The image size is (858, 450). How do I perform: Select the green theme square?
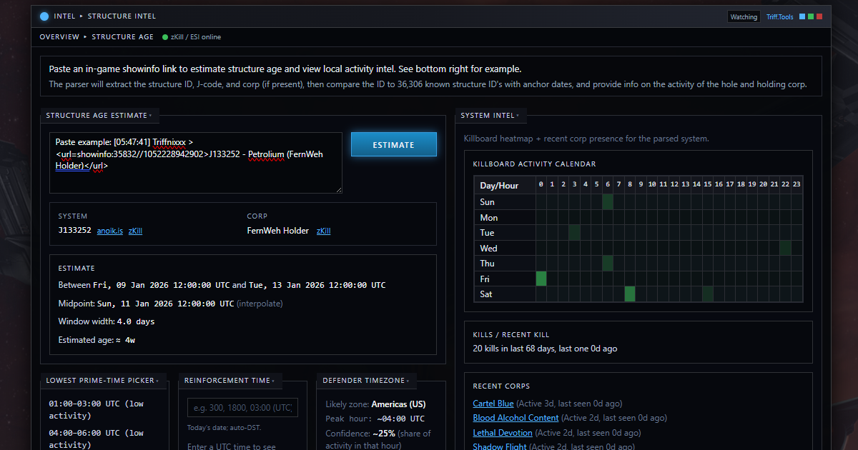point(811,16)
